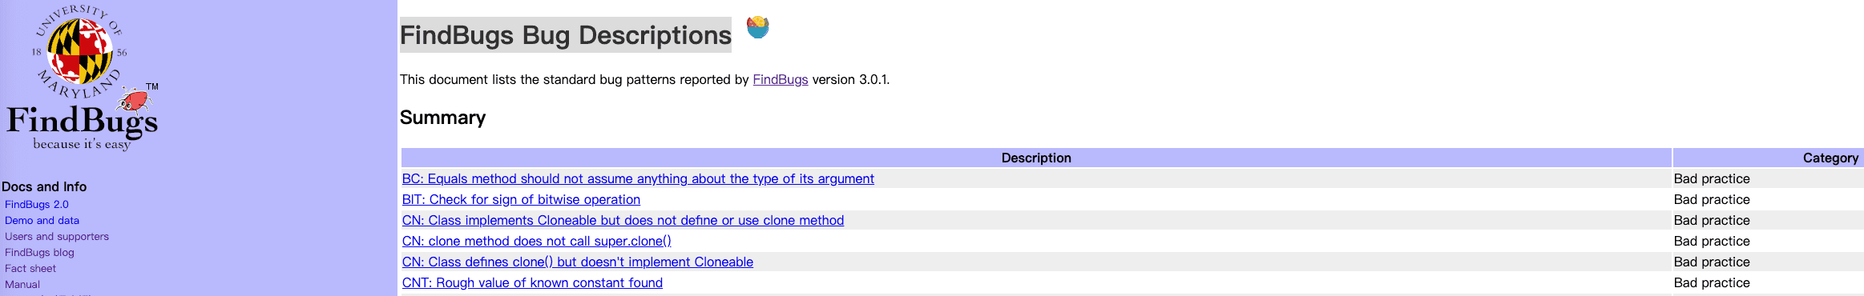Open CNT: Rough value of known constant found
This screenshot has height=296, width=1864.
532,283
